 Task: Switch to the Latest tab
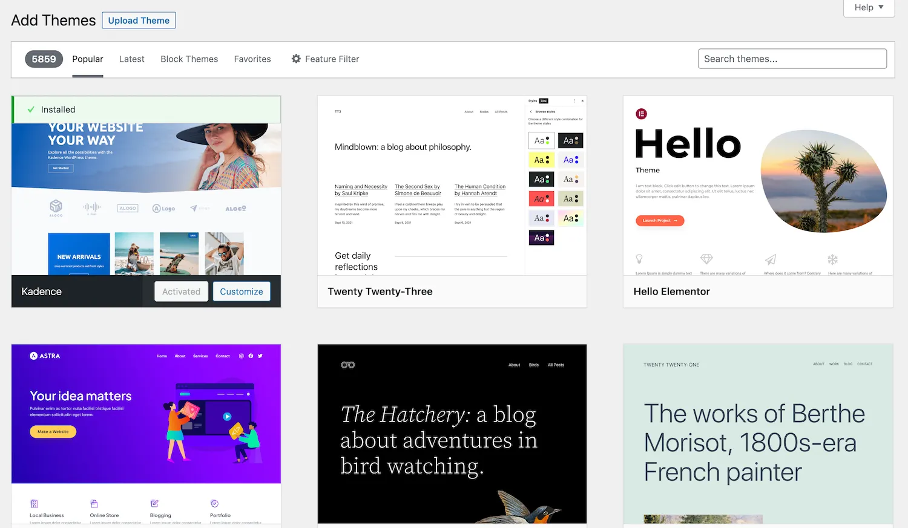coord(131,59)
